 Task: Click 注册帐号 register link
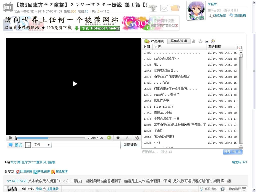tap(52, 189)
